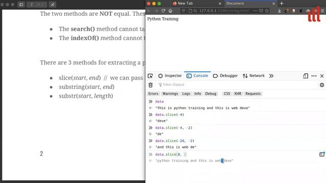Clear the console output with trash icon
Image resolution: width=326 pixels, height=183 pixels.
point(151,85)
